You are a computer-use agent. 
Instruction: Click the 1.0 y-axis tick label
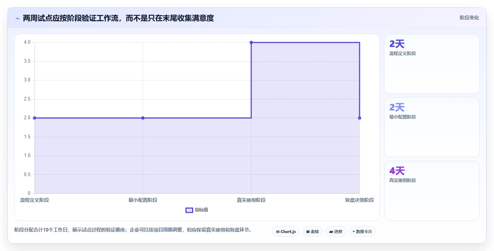(x=27, y=156)
